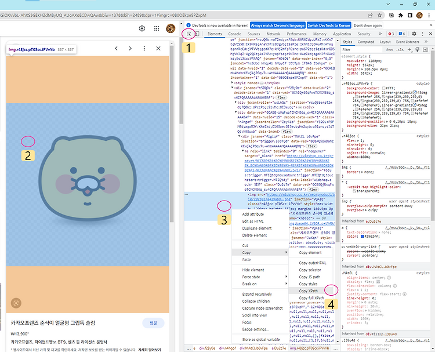The height and width of the screenshot is (352, 435).
Task: Toggle Chrome side panel icon
Action: pos(410,15)
